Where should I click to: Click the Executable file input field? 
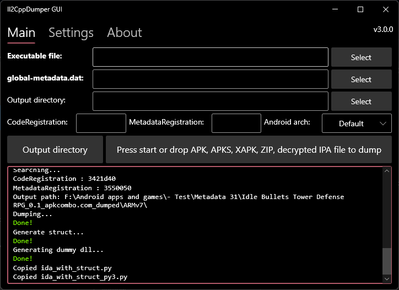click(211, 57)
